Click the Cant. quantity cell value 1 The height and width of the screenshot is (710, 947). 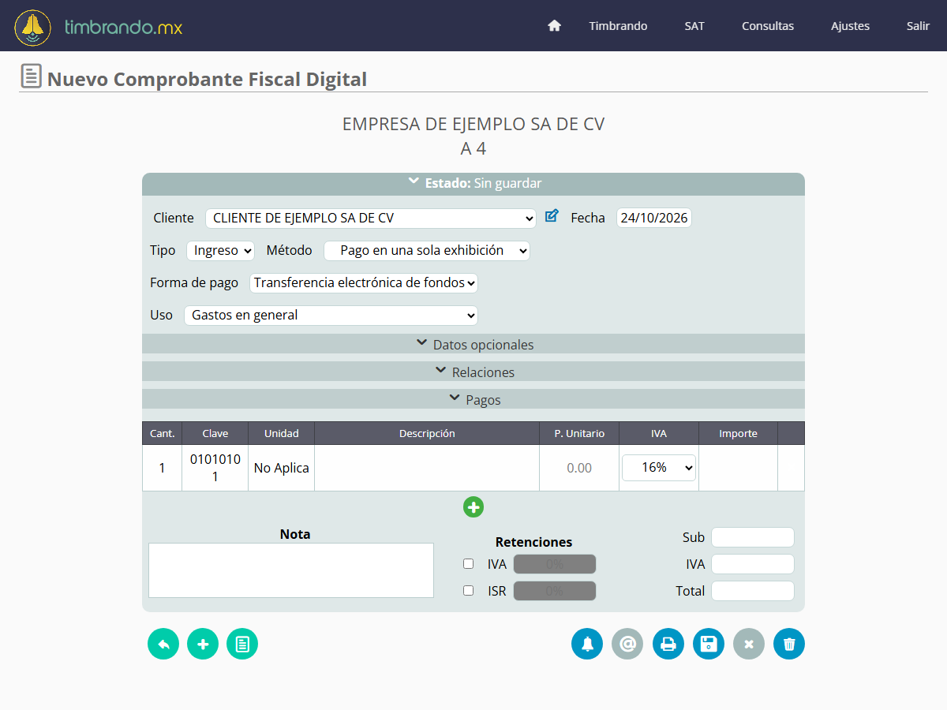pyautogui.click(x=163, y=468)
